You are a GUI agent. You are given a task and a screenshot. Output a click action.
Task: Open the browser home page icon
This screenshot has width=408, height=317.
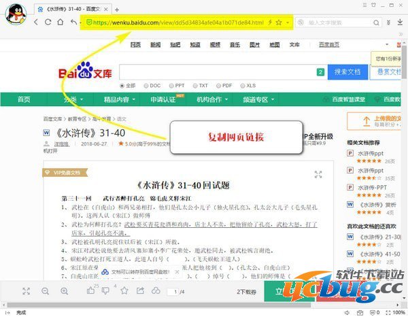pos(61,22)
